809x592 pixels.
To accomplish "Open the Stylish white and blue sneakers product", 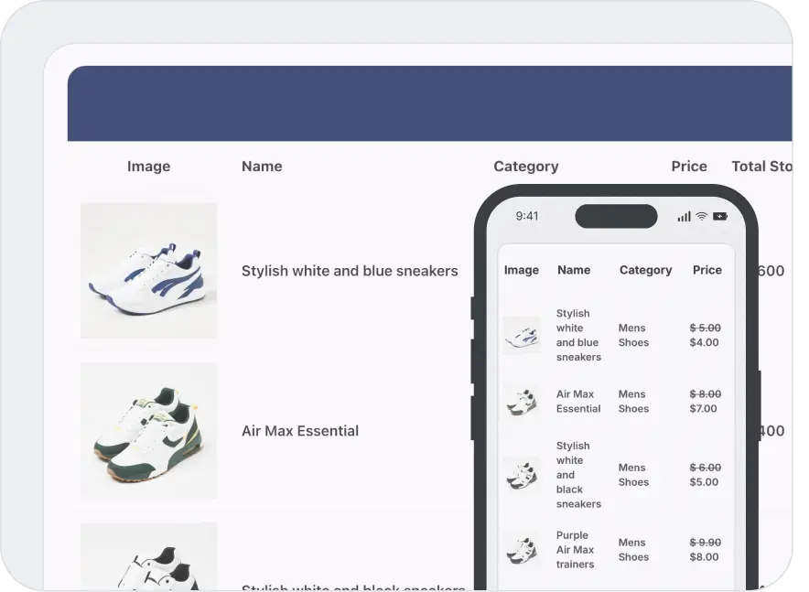I will click(350, 271).
